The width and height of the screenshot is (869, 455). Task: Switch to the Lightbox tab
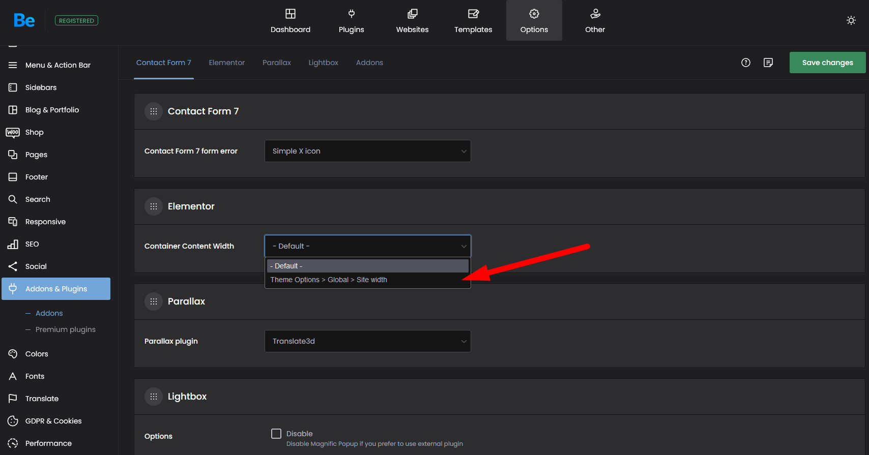324,63
